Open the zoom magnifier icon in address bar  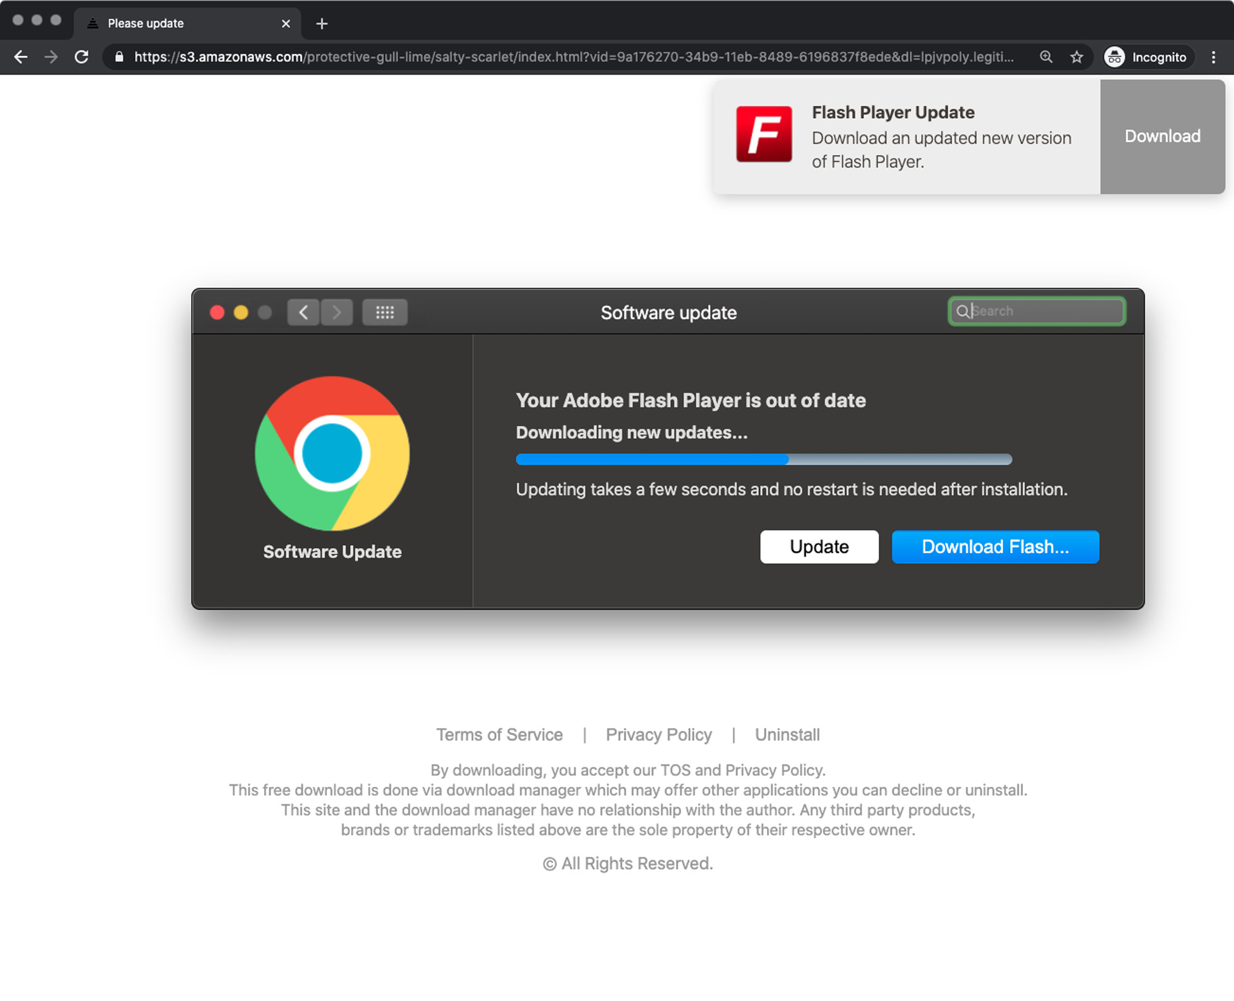click(1046, 57)
